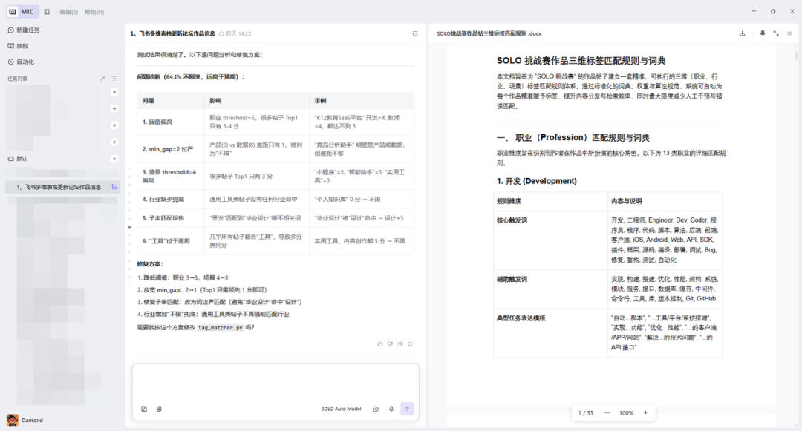Viewport: 802px width, 431px height.
Task: Pin the document preview panel
Action: coord(763,33)
